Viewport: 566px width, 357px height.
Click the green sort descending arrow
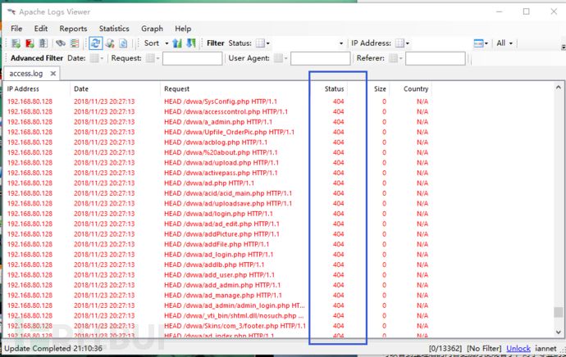(x=191, y=43)
